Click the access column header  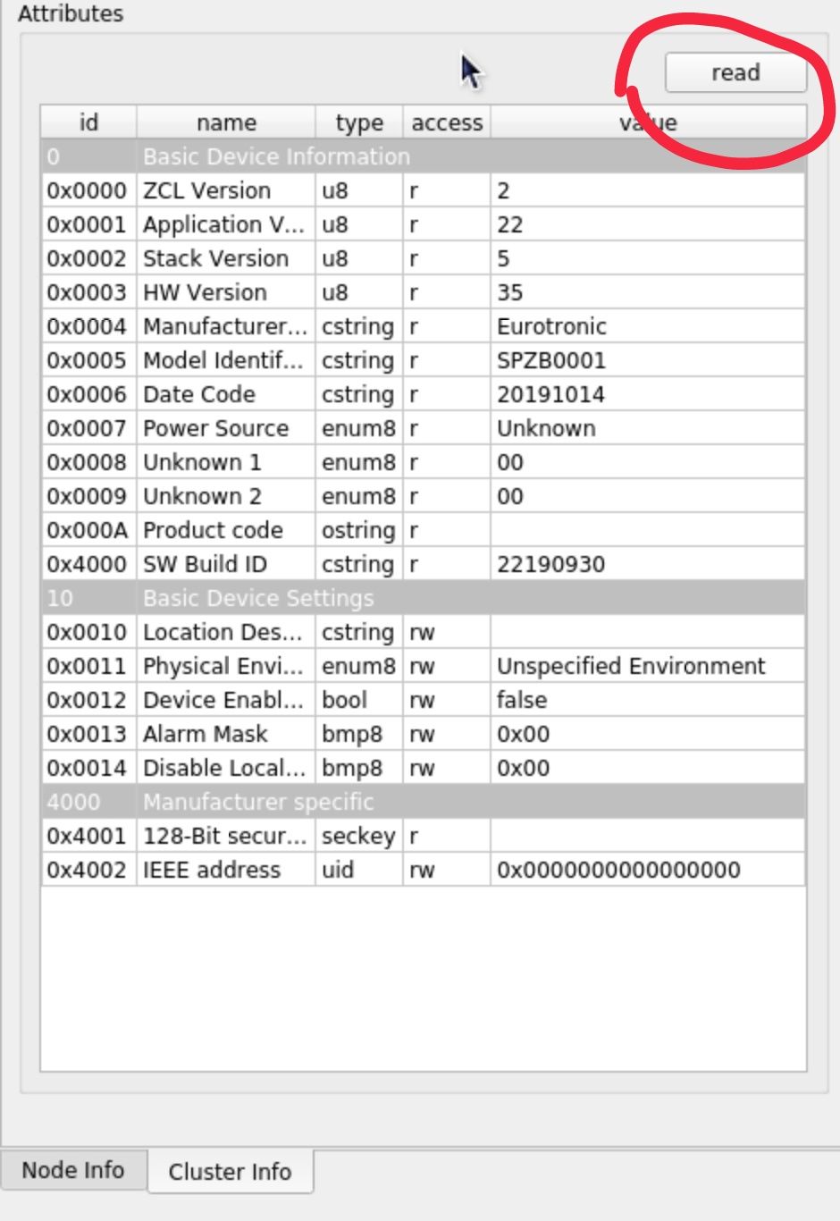447,122
